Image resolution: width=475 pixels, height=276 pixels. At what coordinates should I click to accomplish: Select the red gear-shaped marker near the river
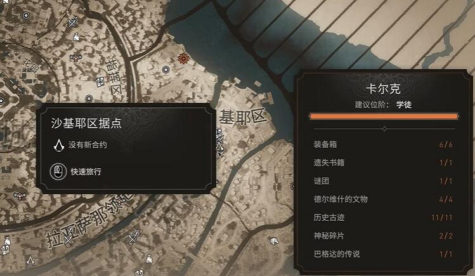point(183,58)
